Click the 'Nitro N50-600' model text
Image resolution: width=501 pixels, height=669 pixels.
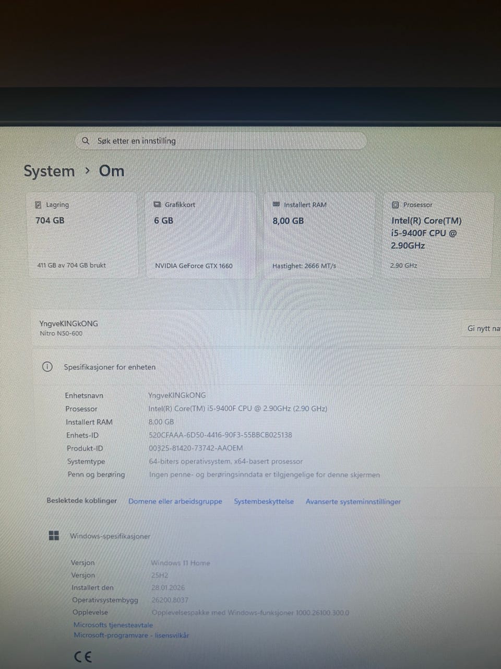(x=61, y=333)
